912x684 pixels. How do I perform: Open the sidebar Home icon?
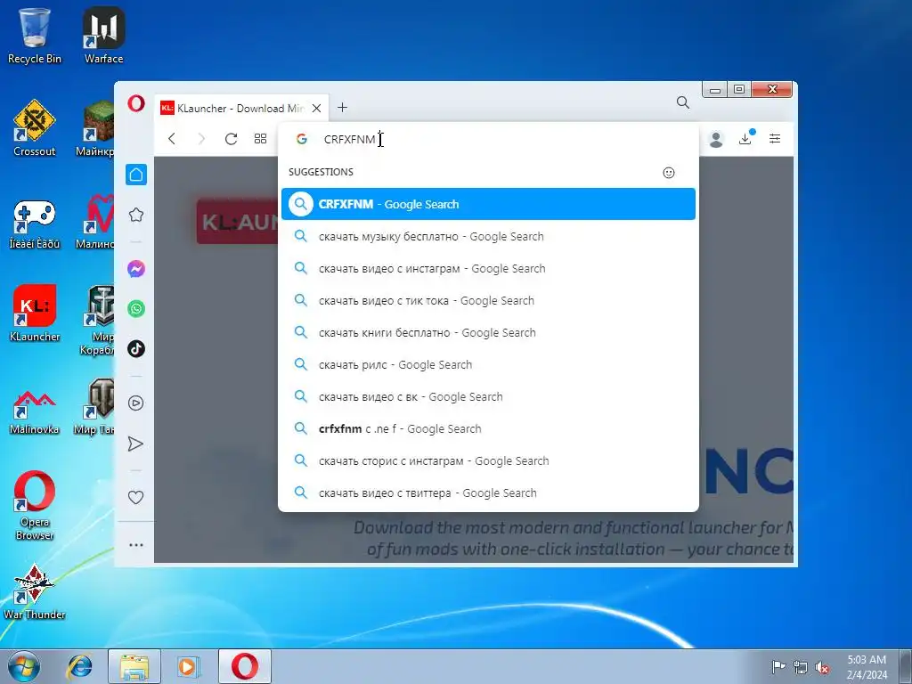tap(136, 175)
